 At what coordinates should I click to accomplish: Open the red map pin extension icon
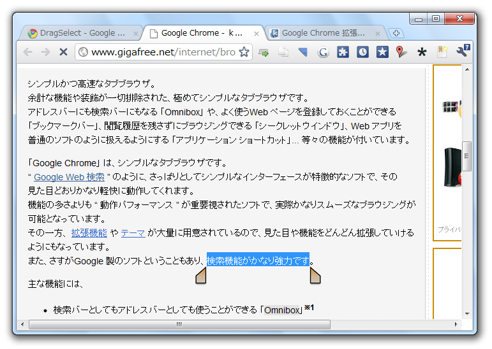401,52
